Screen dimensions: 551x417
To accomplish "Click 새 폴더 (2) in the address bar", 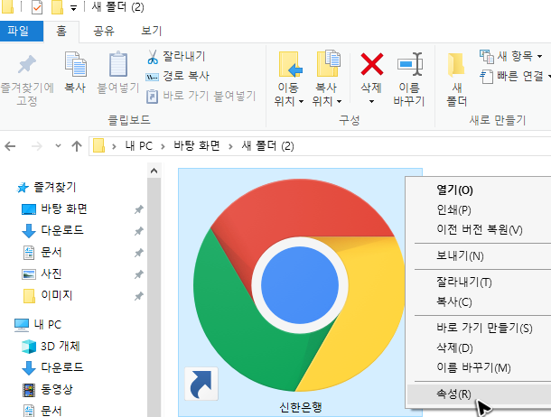I will tap(267, 145).
